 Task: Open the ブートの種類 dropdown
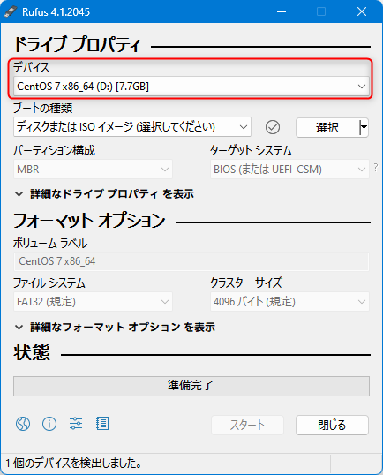point(132,127)
